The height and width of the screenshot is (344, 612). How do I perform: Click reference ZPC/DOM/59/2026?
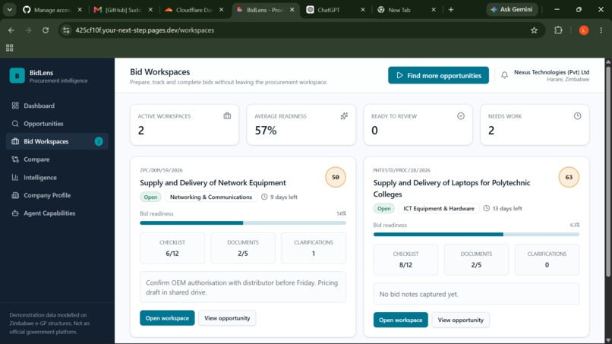161,170
